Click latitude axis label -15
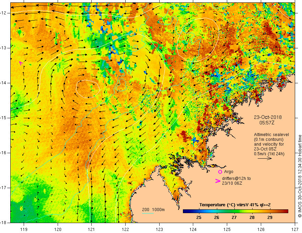 (3, 118)
